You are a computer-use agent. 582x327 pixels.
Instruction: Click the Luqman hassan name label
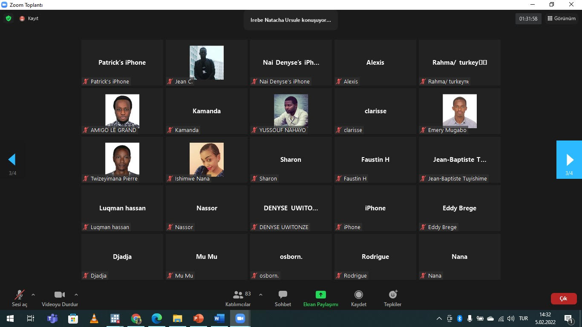point(109,227)
